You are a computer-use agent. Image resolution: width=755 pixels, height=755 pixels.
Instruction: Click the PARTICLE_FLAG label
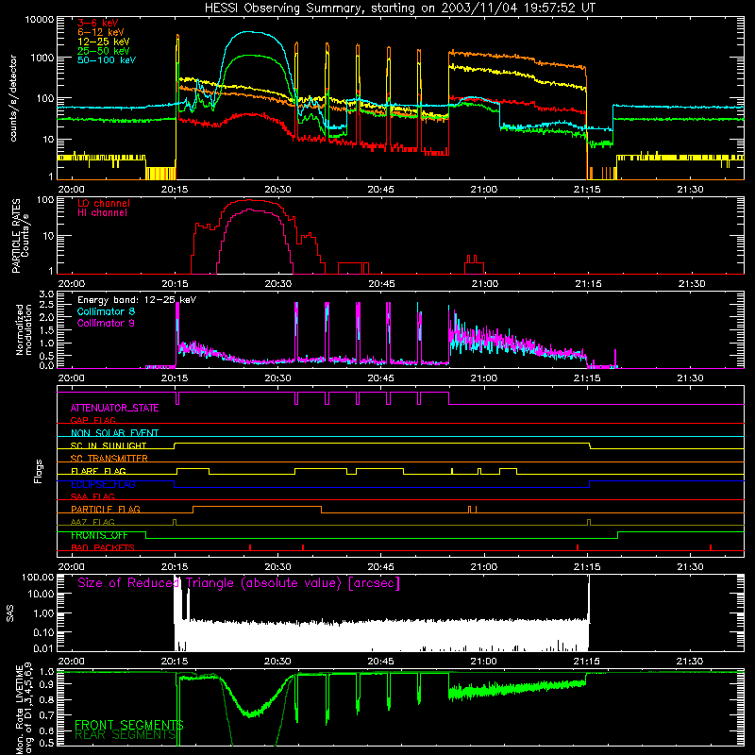(106, 509)
